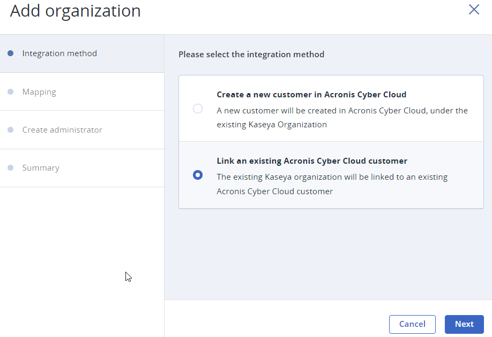
Task: Click the Mapping step bullet dot
Action: (11, 92)
